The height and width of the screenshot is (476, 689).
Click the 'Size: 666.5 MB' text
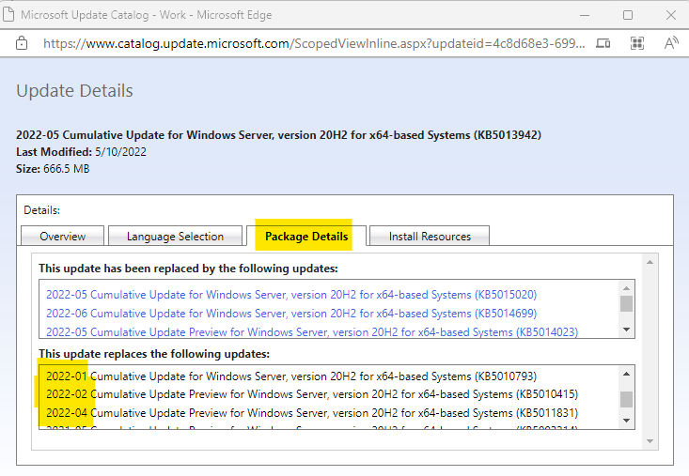click(x=53, y=169)
